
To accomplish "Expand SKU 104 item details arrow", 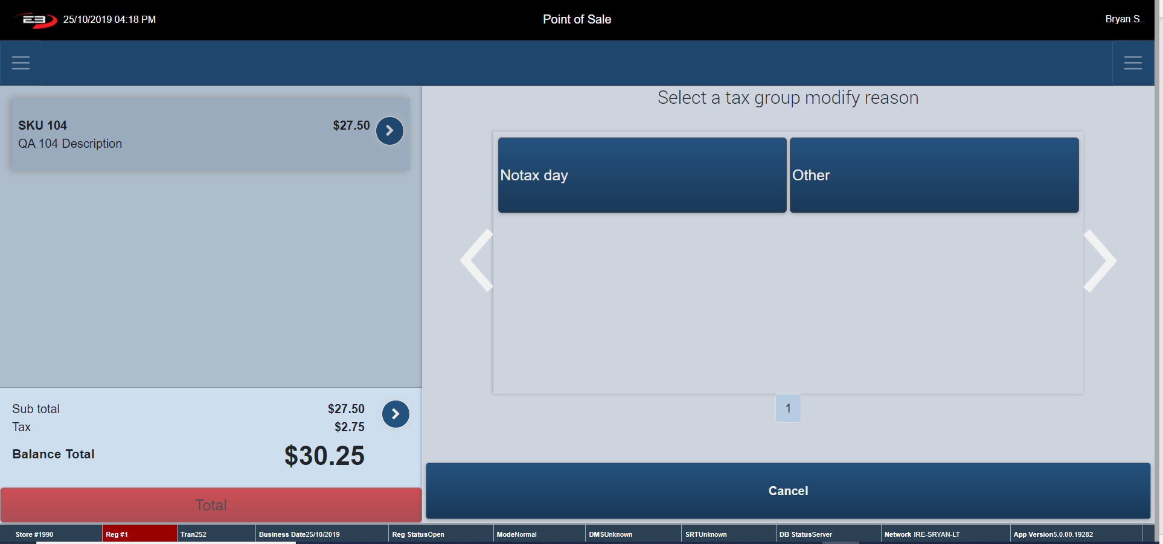I will 389,131.
